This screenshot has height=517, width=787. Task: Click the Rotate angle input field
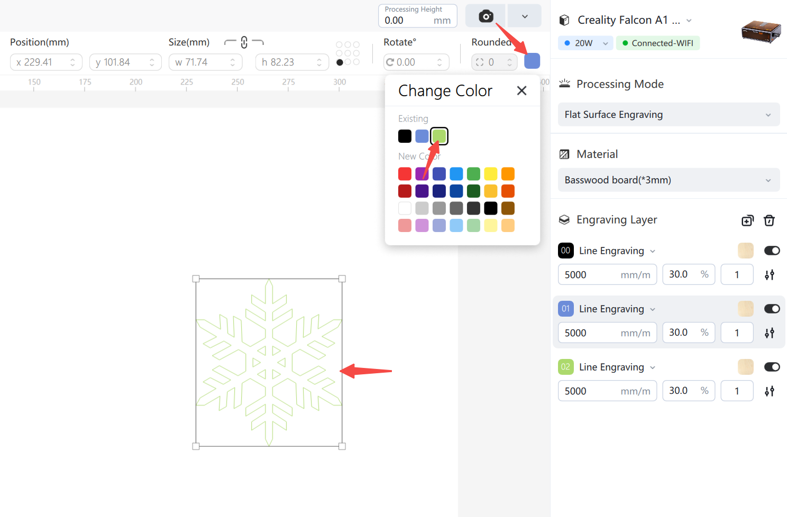416,62
